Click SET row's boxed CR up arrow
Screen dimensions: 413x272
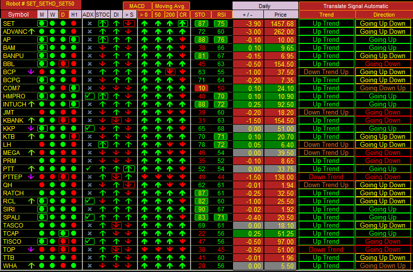182,23
